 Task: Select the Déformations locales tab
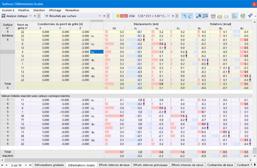point(81,165)
